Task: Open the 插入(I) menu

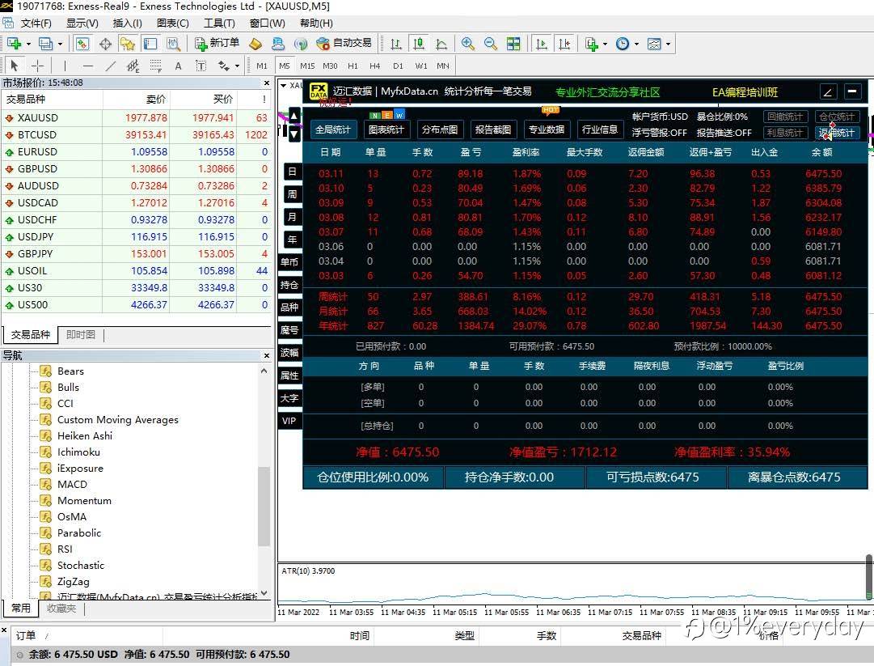Action: (x=127, y=23)
